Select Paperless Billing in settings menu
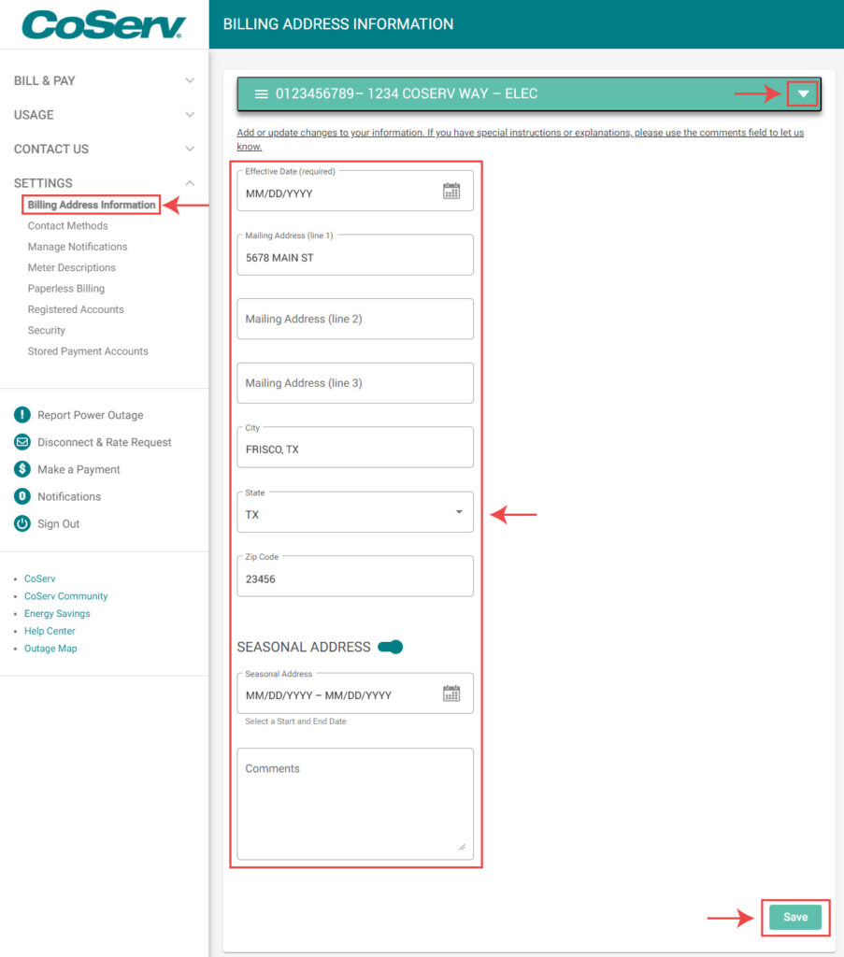This screenshot has height=957, width=844. tap(66, 289)
